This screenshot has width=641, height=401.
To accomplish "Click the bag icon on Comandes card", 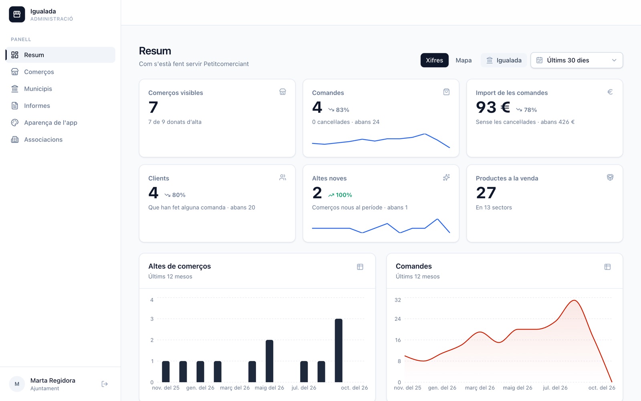I will (446, 92).
